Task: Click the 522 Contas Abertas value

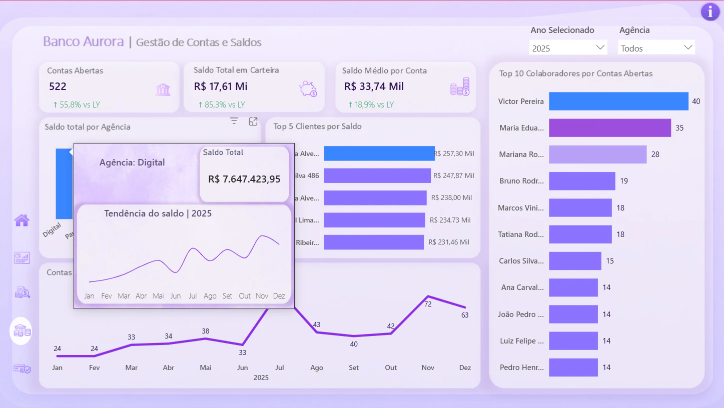Action: [x=58, y=86]
